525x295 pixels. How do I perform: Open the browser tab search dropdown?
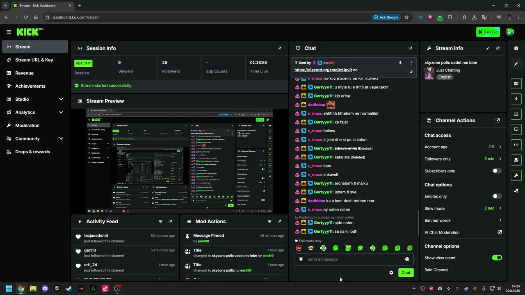pyautogui.click(x=5, y=6)
